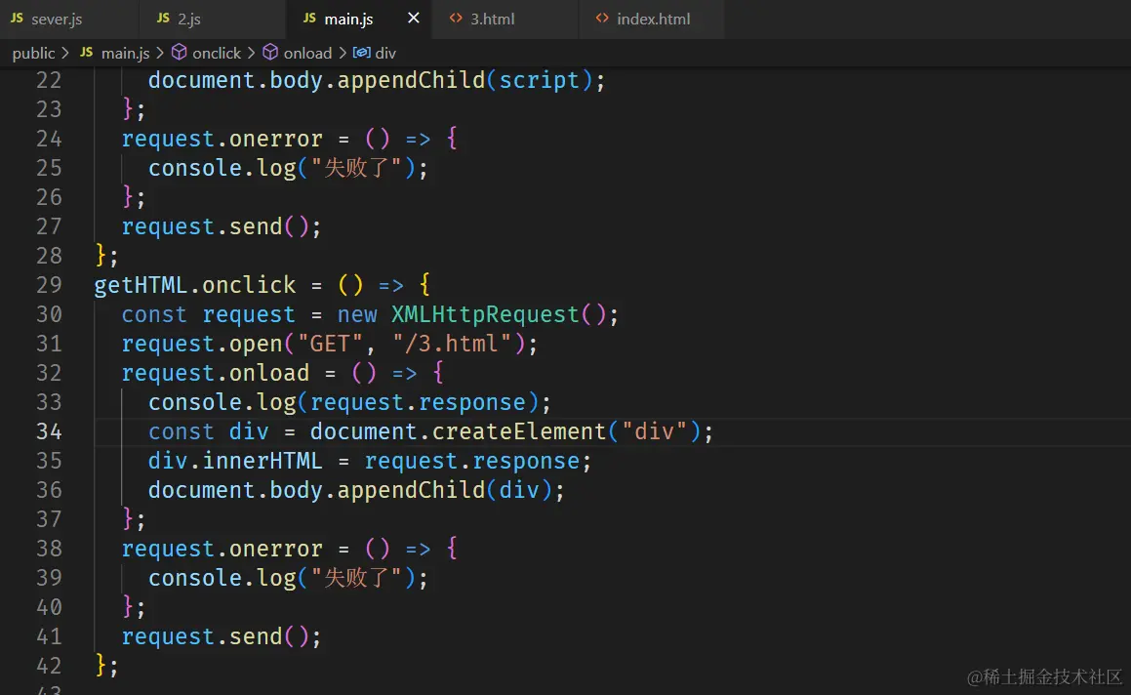Click createElement on line 34
This screenshot has width=1131, height=695.
[x=519, y=431]
